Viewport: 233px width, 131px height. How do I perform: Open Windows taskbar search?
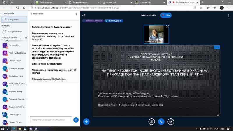[8, 129]
